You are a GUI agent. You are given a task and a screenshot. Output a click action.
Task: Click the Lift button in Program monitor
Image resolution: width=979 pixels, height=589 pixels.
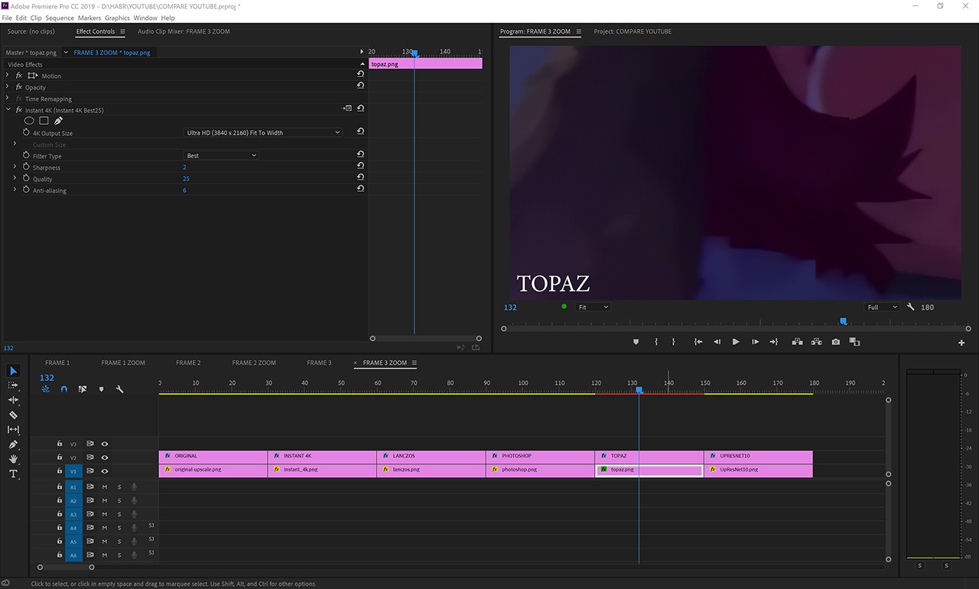pos(797,342)
